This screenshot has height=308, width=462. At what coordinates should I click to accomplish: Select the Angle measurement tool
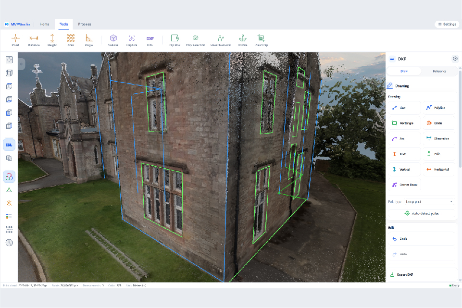pyautogui.click(x=88, y=40)
